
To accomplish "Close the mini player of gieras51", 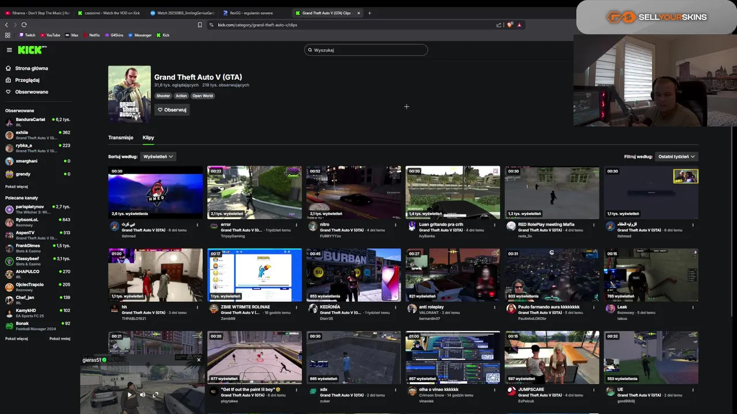I will coord(199,360).
